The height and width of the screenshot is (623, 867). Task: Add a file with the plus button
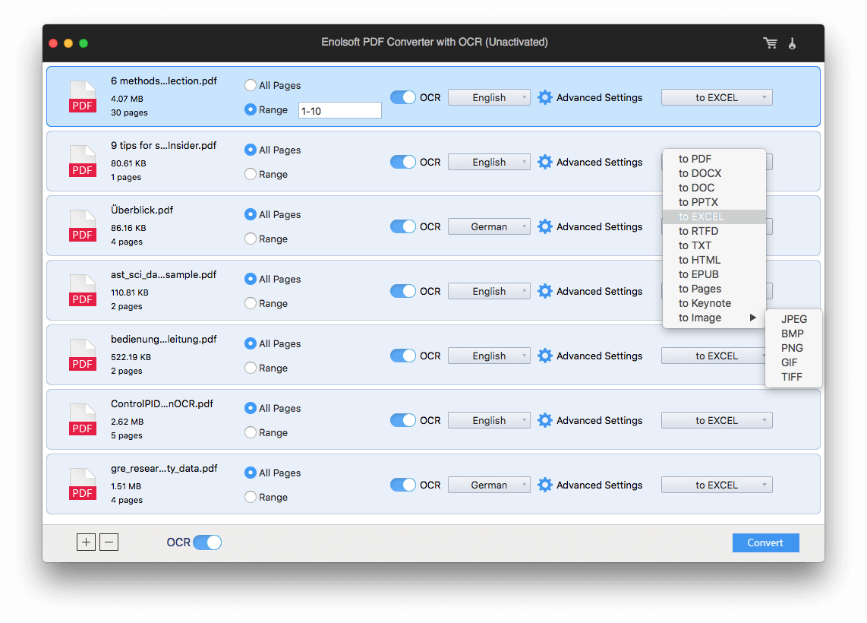click(x=87, y=542)
